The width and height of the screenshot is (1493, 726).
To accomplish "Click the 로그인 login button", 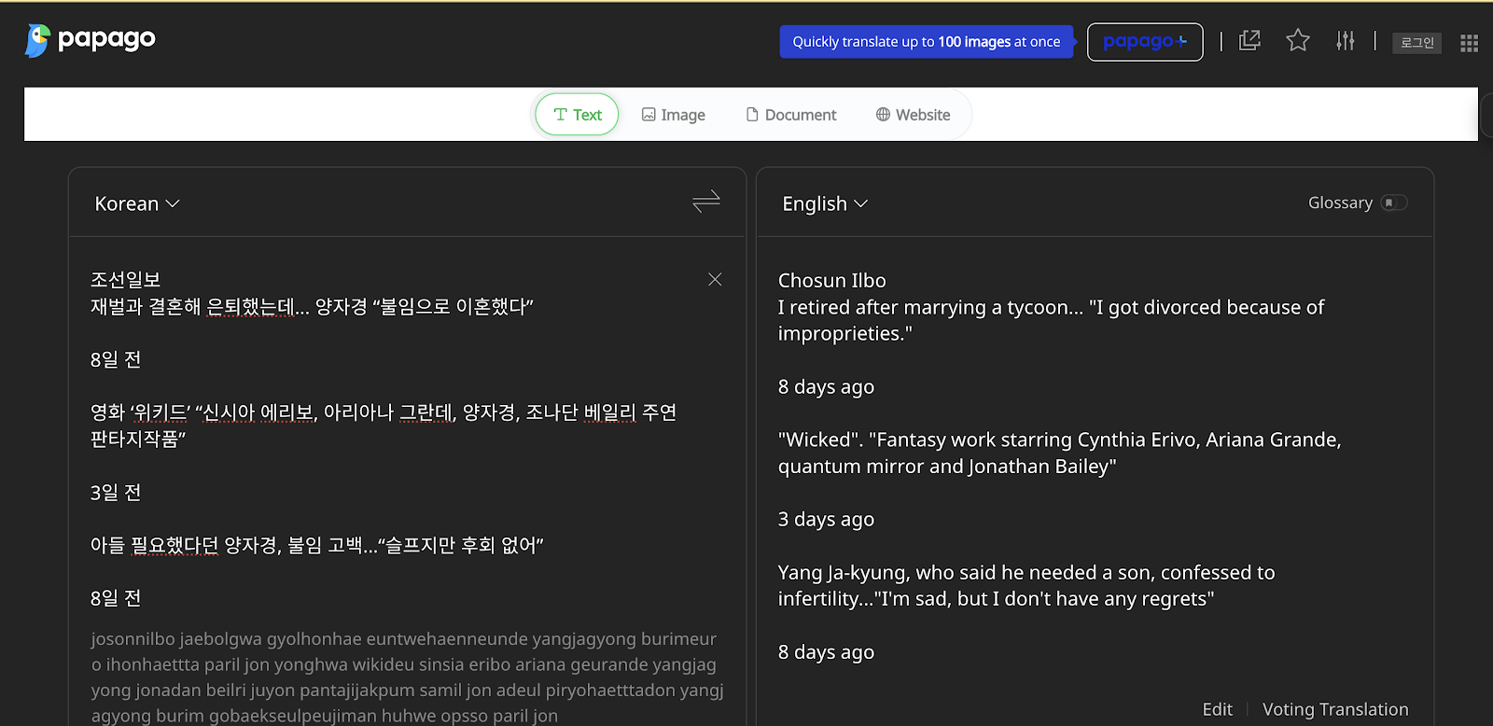I will (1417, 43).
